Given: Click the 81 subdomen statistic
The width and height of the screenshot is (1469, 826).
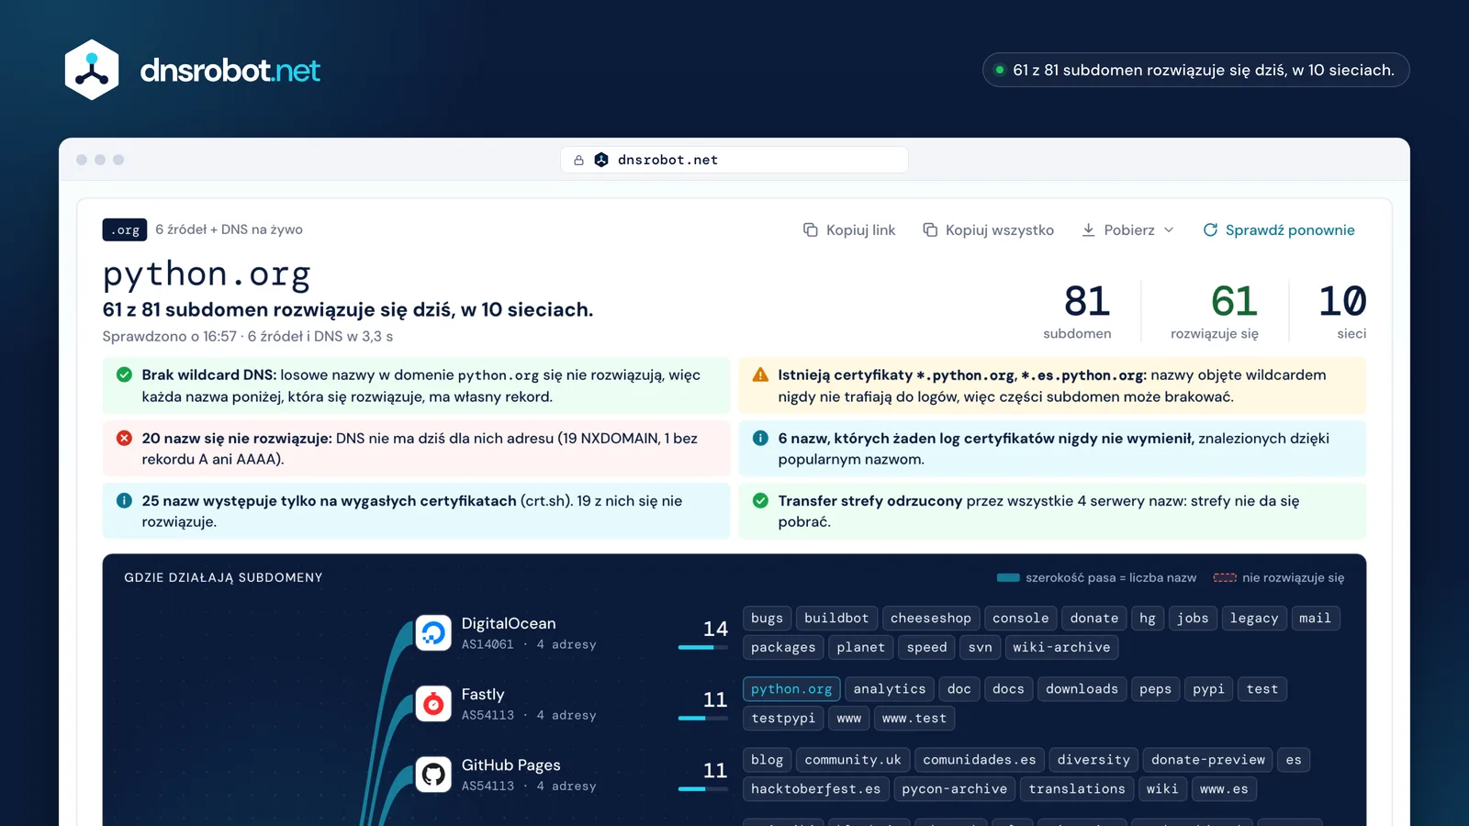Looking at the screenshot, I should coord(1078,311).
